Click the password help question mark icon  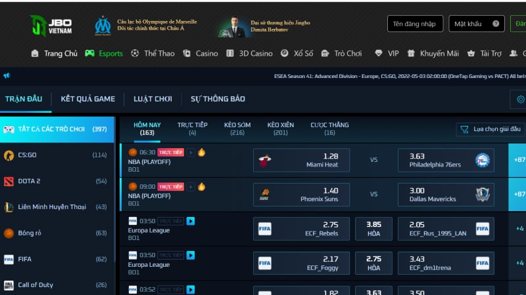[x=496, y=24]
